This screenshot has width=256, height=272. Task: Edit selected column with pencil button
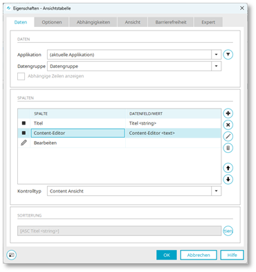[x=228, y=136]
